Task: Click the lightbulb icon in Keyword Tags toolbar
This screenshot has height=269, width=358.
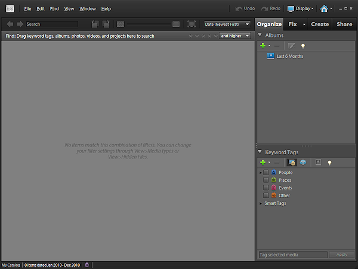Action: pos(329,162)
